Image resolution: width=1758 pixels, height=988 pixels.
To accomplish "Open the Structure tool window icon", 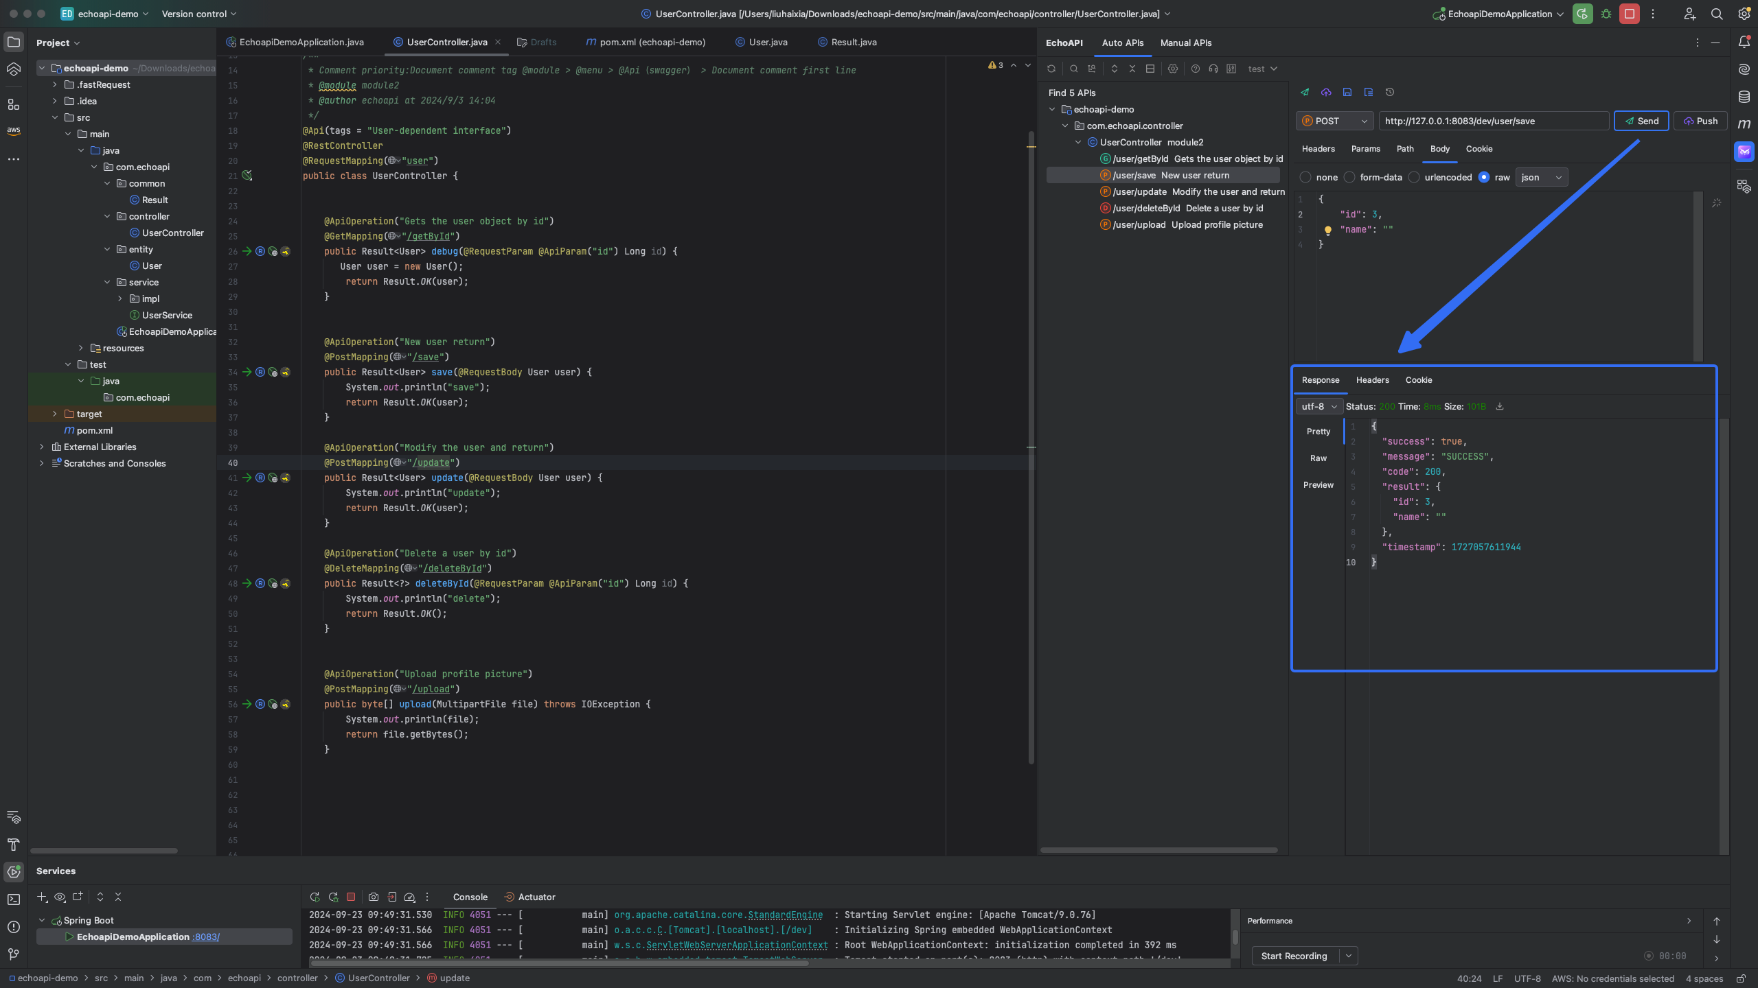I will tap(14, 104).
